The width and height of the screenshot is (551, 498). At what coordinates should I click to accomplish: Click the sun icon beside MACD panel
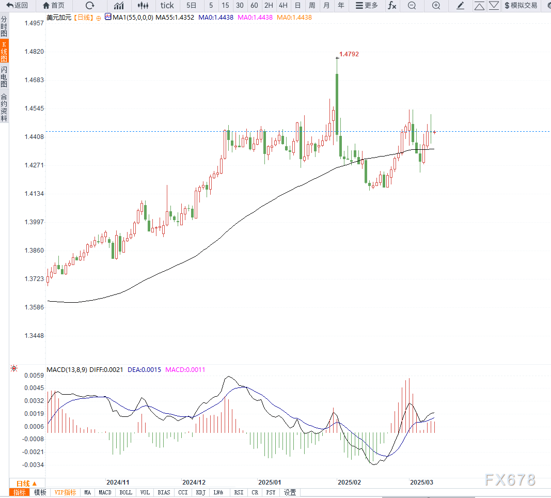(14, 368)
